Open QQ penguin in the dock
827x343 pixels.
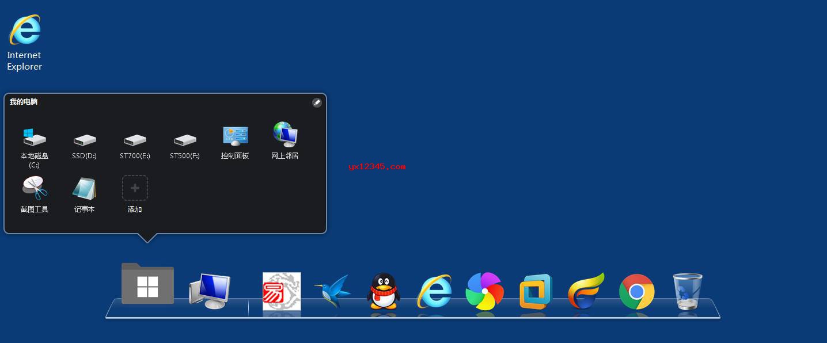[x=384, y=291]
